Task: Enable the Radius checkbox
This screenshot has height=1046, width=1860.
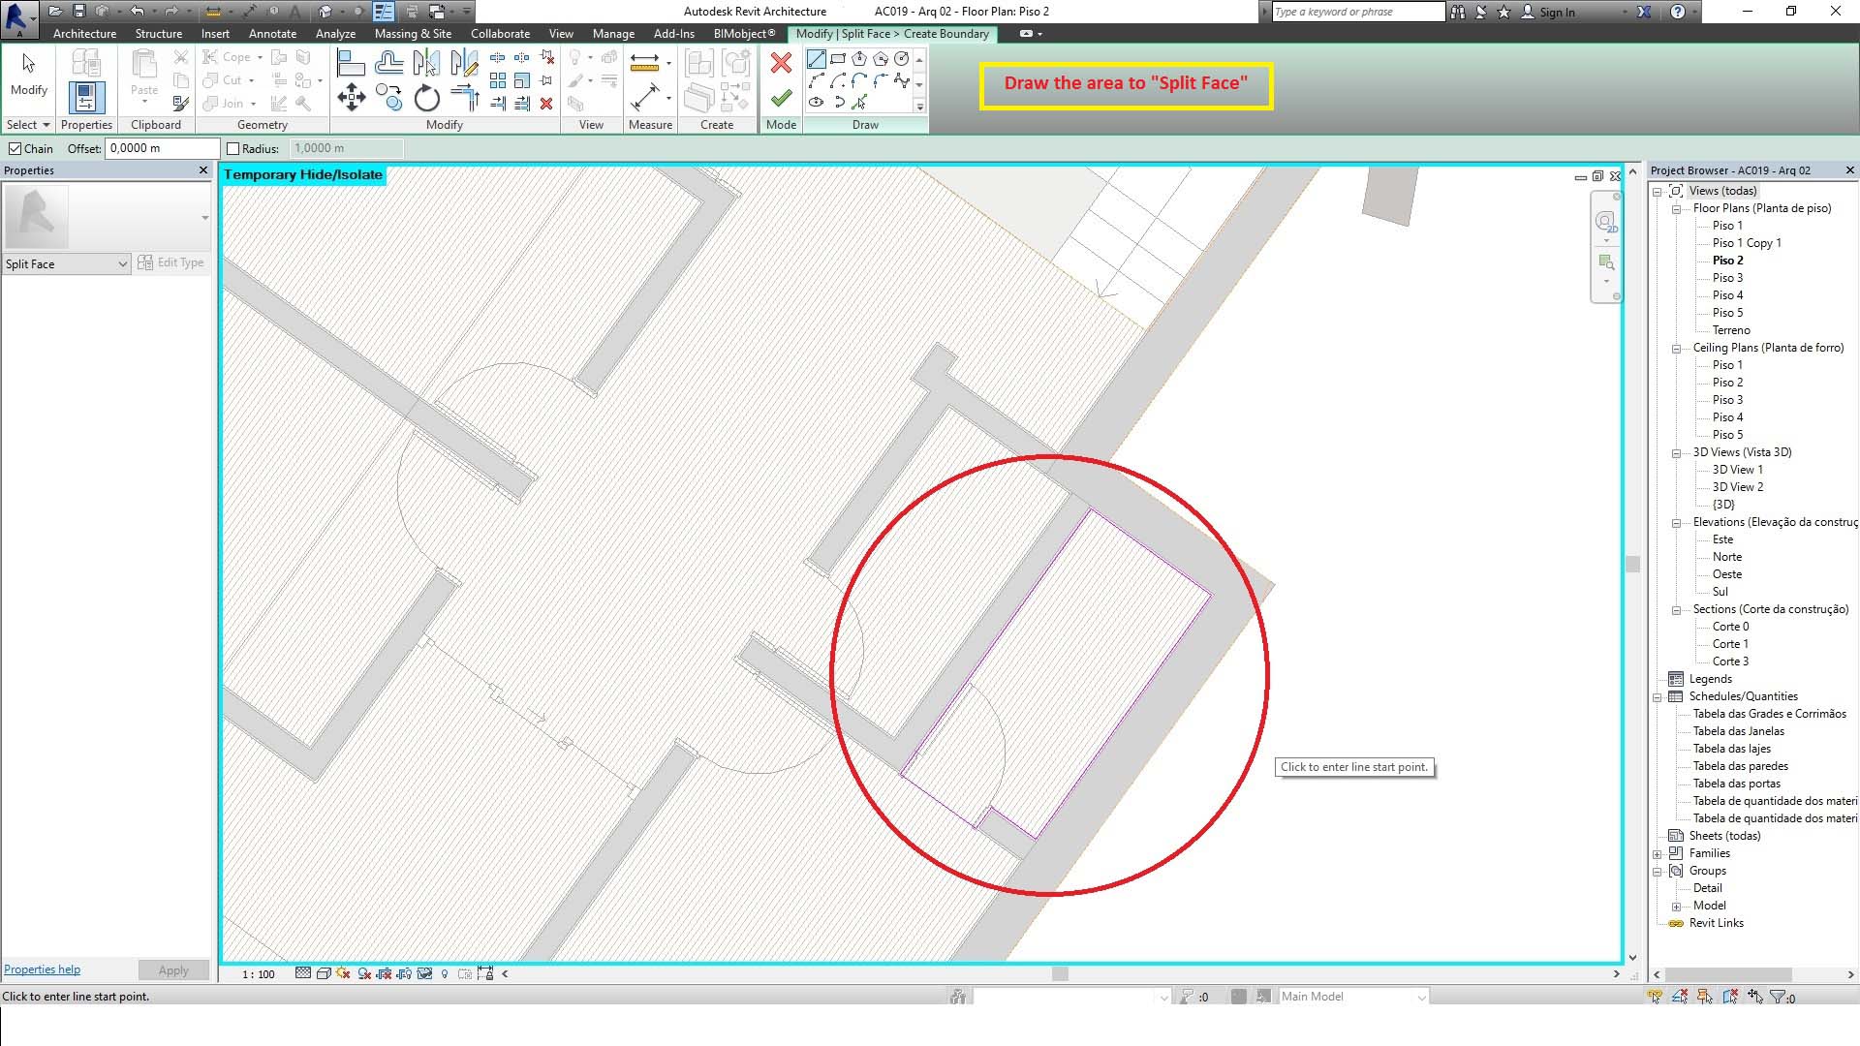Action: click(x=232, y=148)
